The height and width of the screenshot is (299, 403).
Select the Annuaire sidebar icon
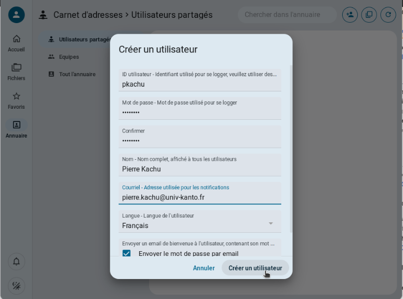coord(16,125)
